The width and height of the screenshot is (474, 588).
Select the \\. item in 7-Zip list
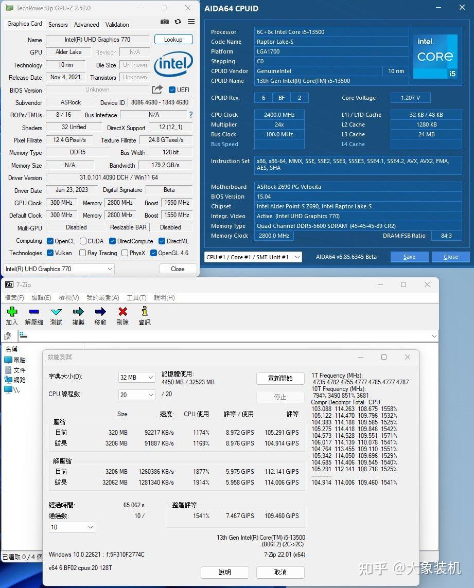(x=12, y=389)
